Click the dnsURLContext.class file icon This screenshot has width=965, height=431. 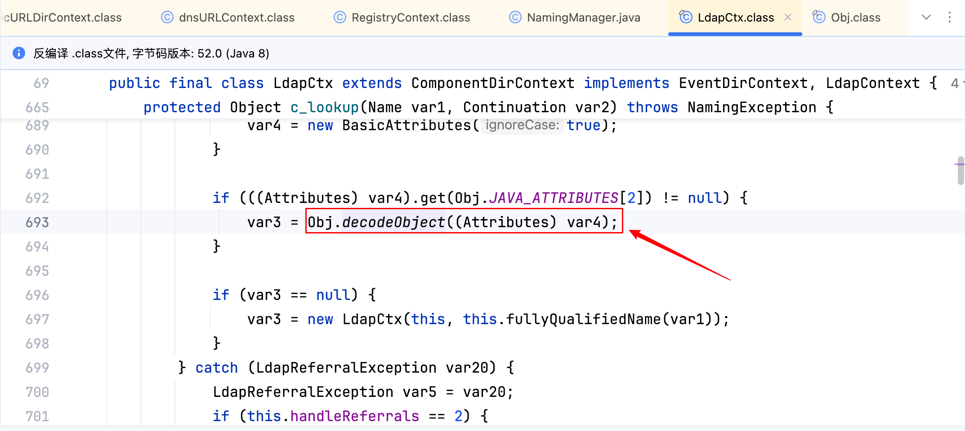167,18
